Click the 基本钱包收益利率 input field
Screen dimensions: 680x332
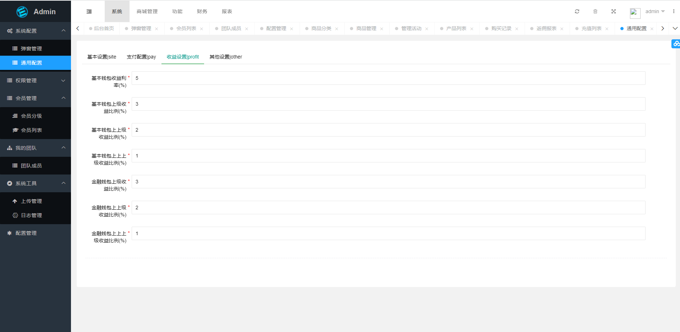tap(388, 78)
